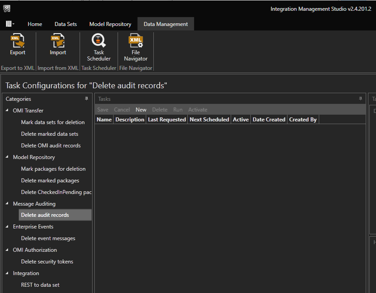Viewport: 376px width, 293px height.
Task: Sort by the Active column header
Action: [x=241, y=120]
